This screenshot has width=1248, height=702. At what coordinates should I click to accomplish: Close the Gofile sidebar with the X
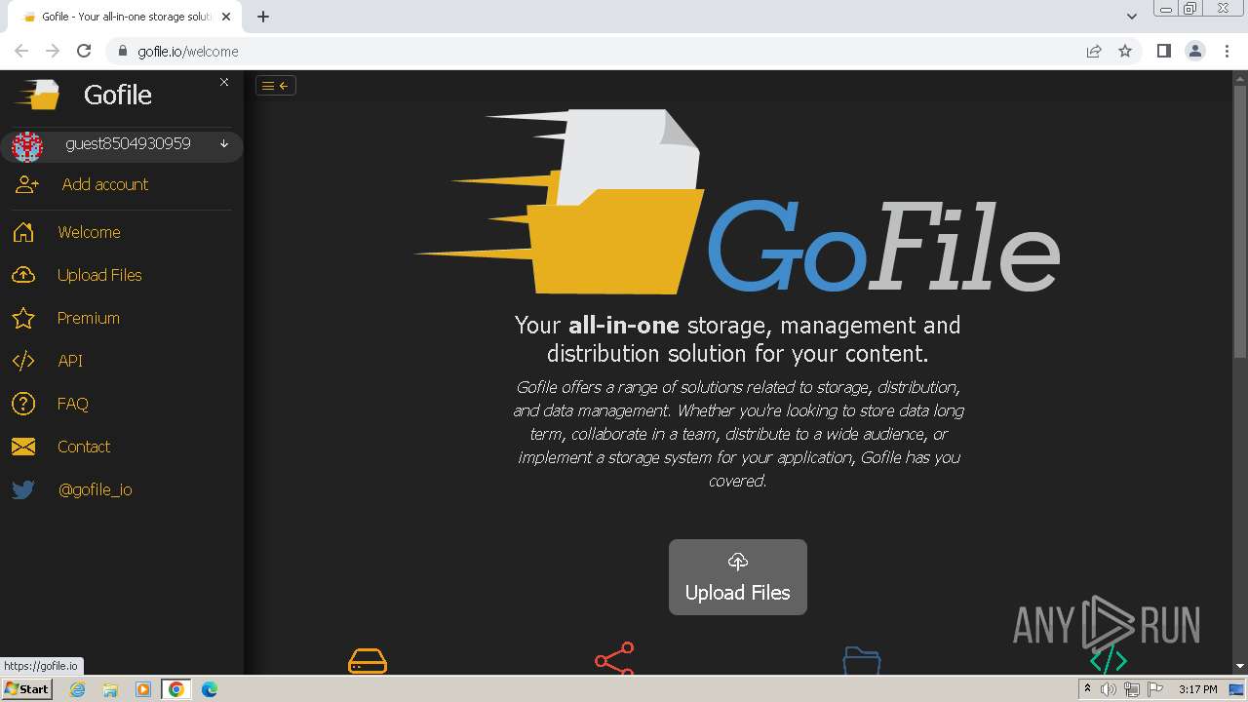pyautogui.click(x=224, y=82)
